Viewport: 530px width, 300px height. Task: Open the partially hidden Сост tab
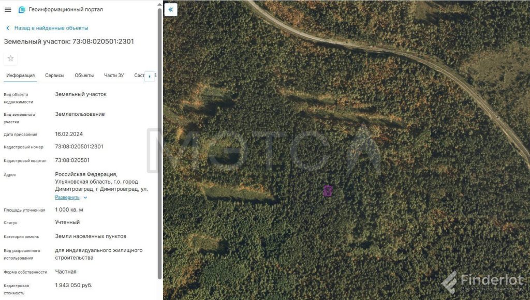[139, 76]
